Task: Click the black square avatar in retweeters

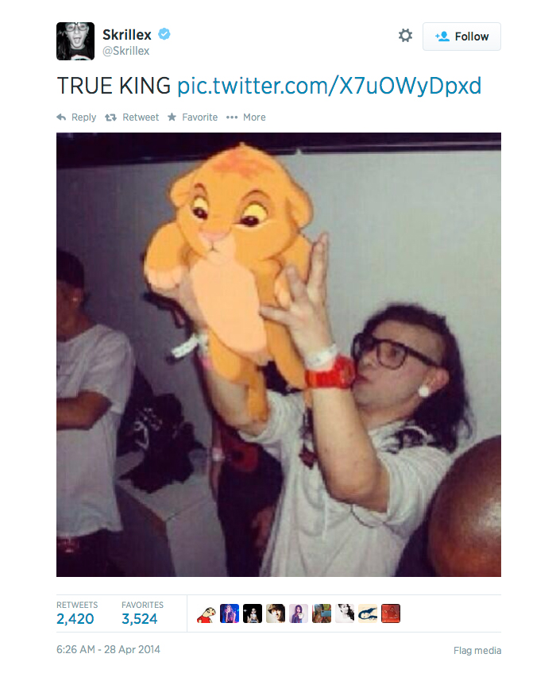Action: click(253, 613)
